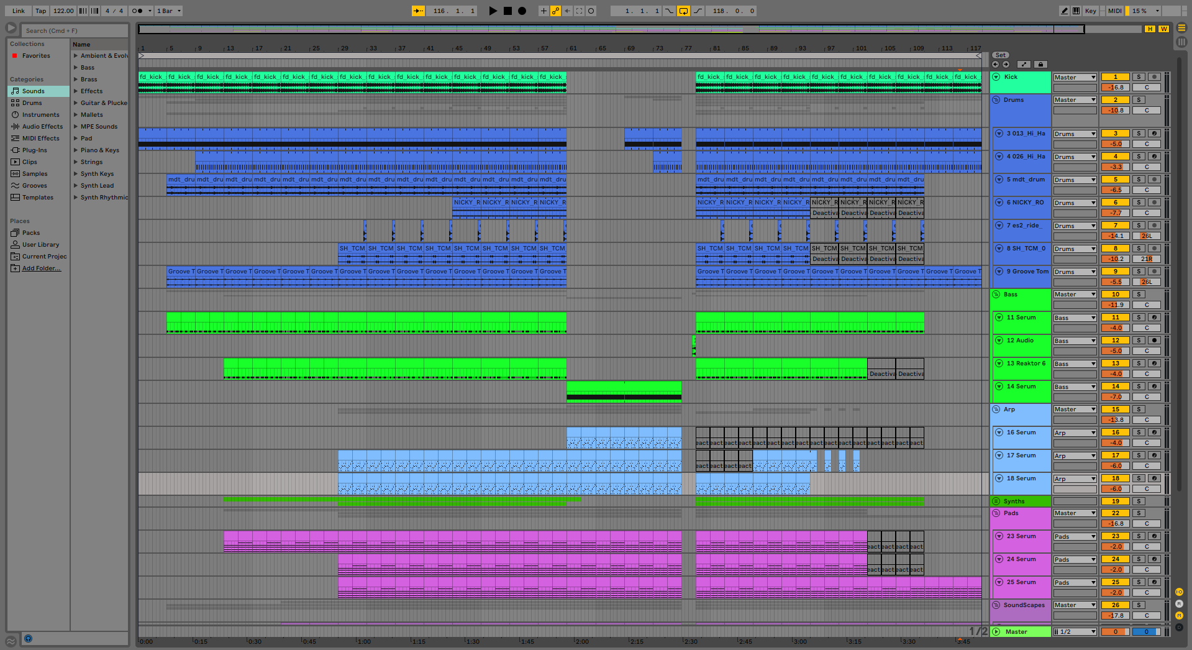1192x650 pixels.
Task: Click the Set locator button
Action: 1000,55
